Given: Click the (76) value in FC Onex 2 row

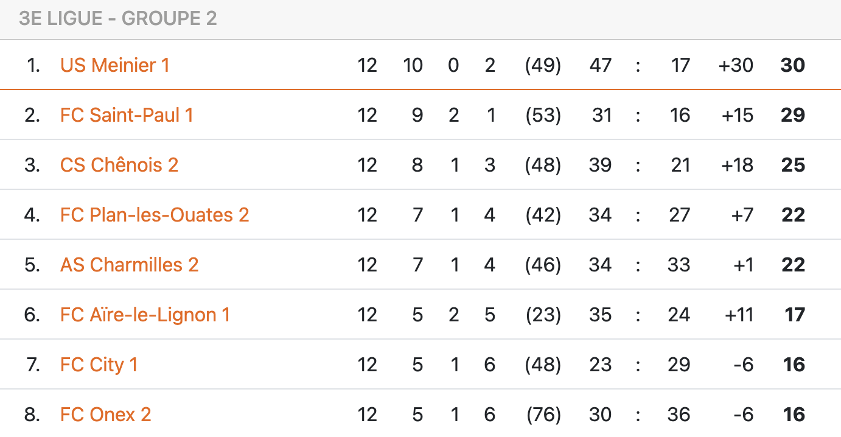Looking at the screenshot, I should 543,414.
